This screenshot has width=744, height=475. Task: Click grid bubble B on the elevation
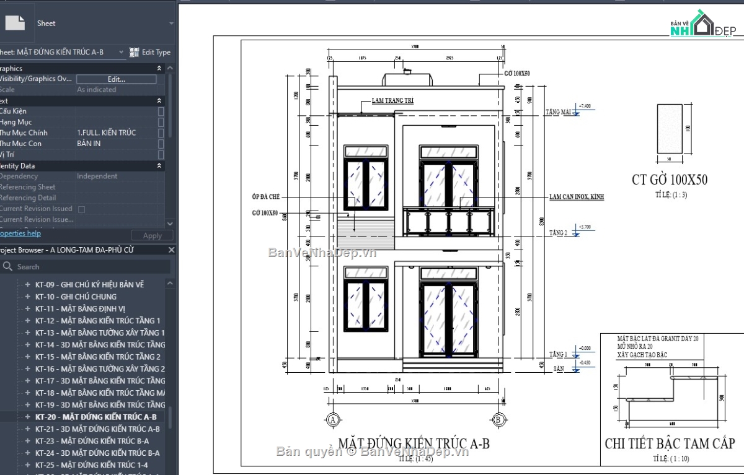point(498,420)
